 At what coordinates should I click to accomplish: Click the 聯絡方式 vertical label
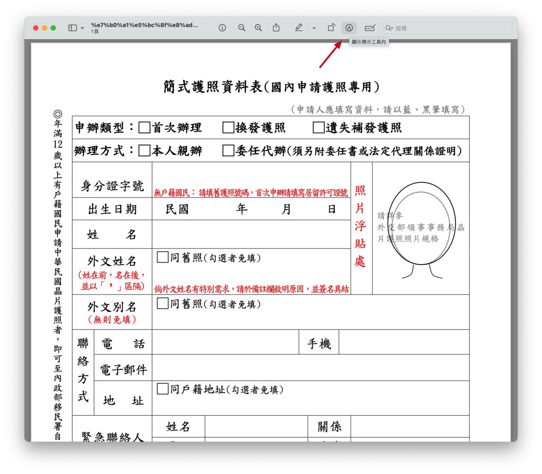coord(83,370)
